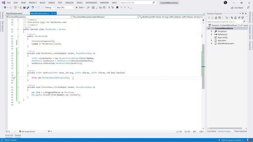
Task: Pin the Solution Explorer panel
Action: pos(243,14)
